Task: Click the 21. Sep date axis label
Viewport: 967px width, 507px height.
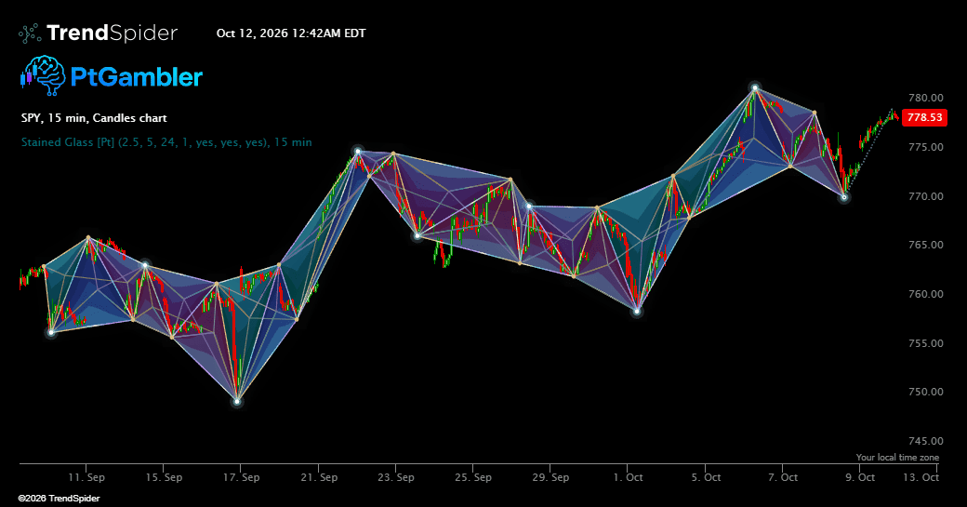Action: pos(319,477)
